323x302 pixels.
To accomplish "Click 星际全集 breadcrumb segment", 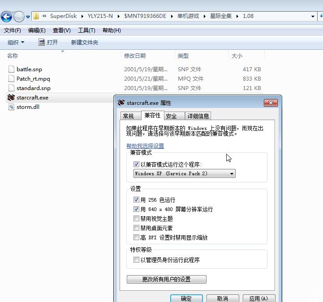I will point(221,16).
